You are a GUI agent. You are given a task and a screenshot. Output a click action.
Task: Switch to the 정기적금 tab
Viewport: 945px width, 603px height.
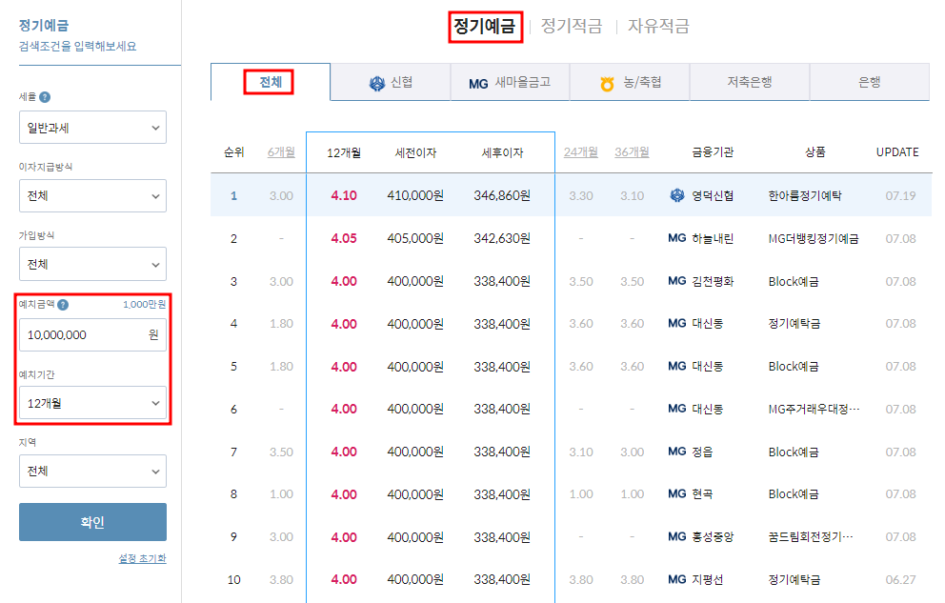(573, 26)
